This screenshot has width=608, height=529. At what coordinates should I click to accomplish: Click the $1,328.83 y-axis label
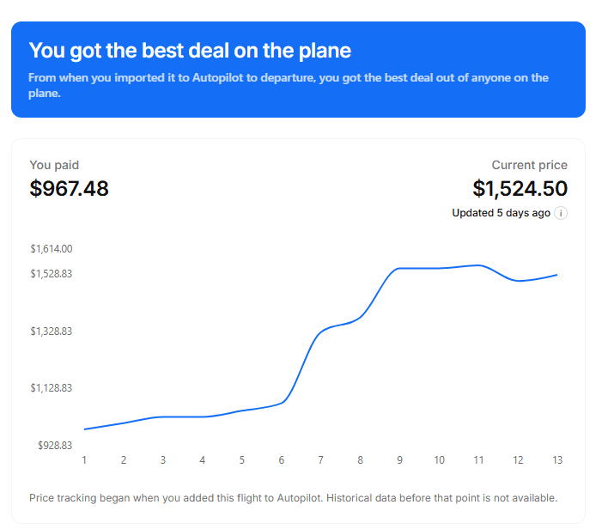[x=52, y=331]
